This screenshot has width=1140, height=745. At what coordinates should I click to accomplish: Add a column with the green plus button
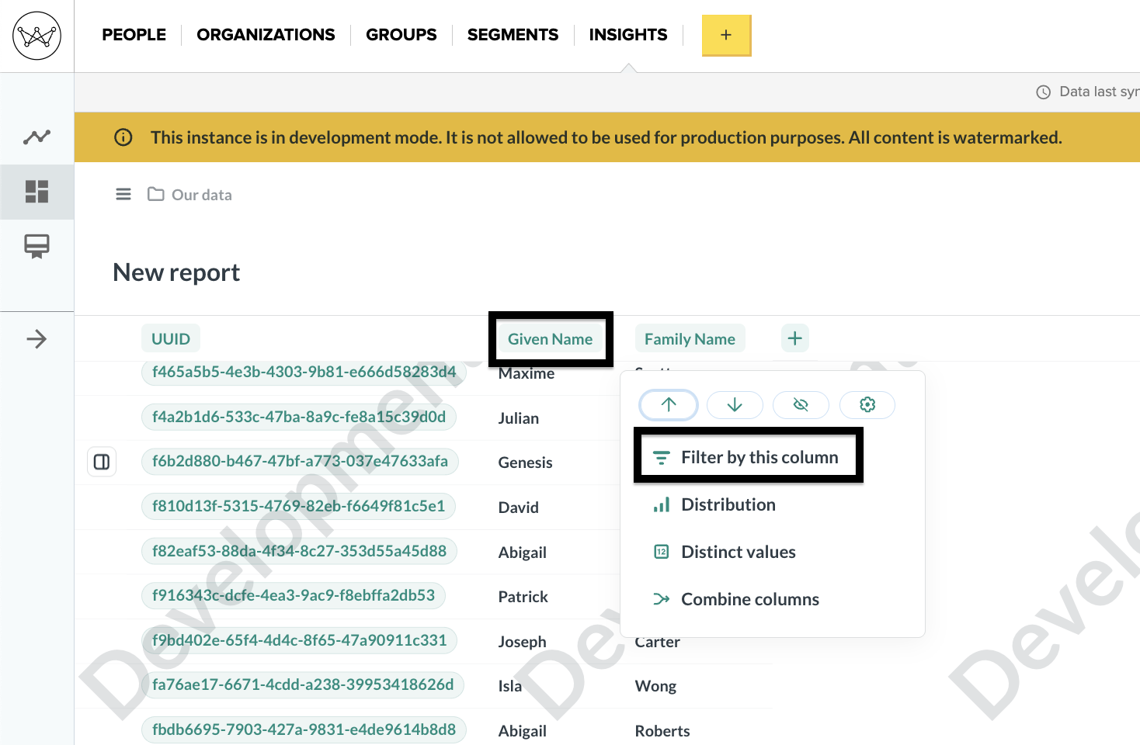point(794,338)
